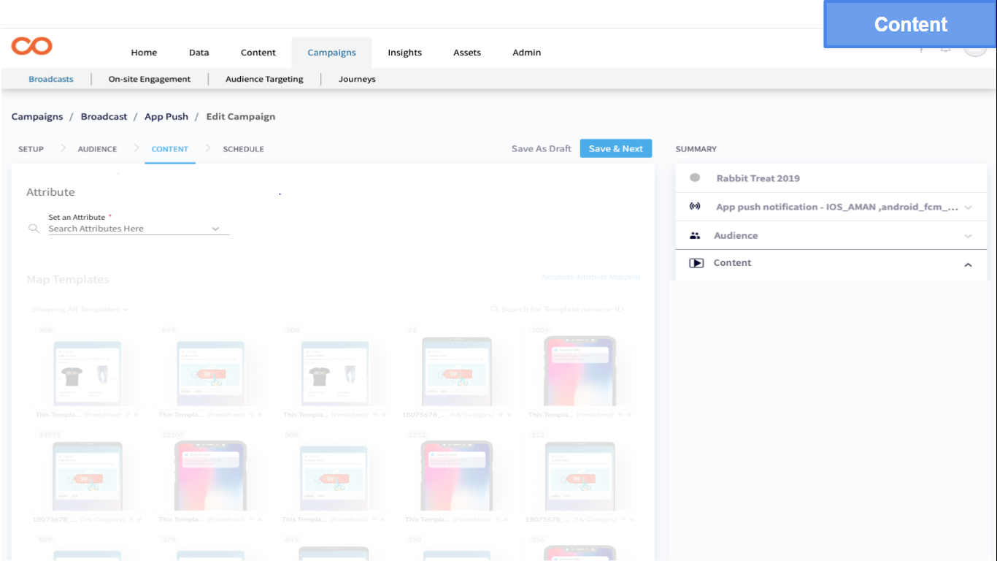Select template thumbnail numbered 12109
This screenshot has width=997, height=561.
[210, 476]
